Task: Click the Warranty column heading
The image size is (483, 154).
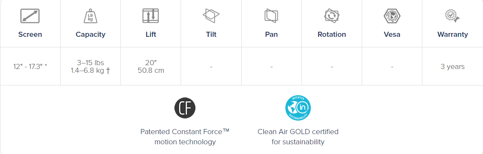Action: coord(452,34)
